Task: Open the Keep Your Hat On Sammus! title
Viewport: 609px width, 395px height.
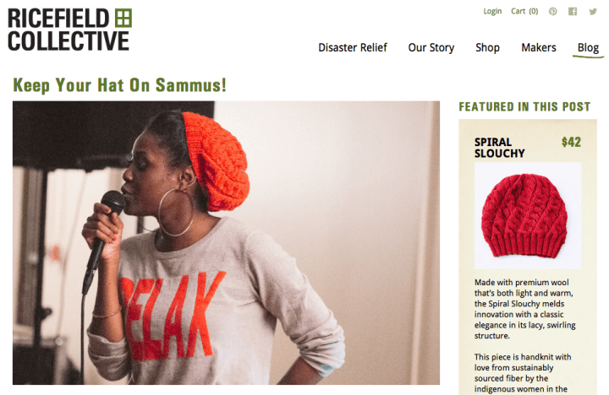Action: [119, 85]
